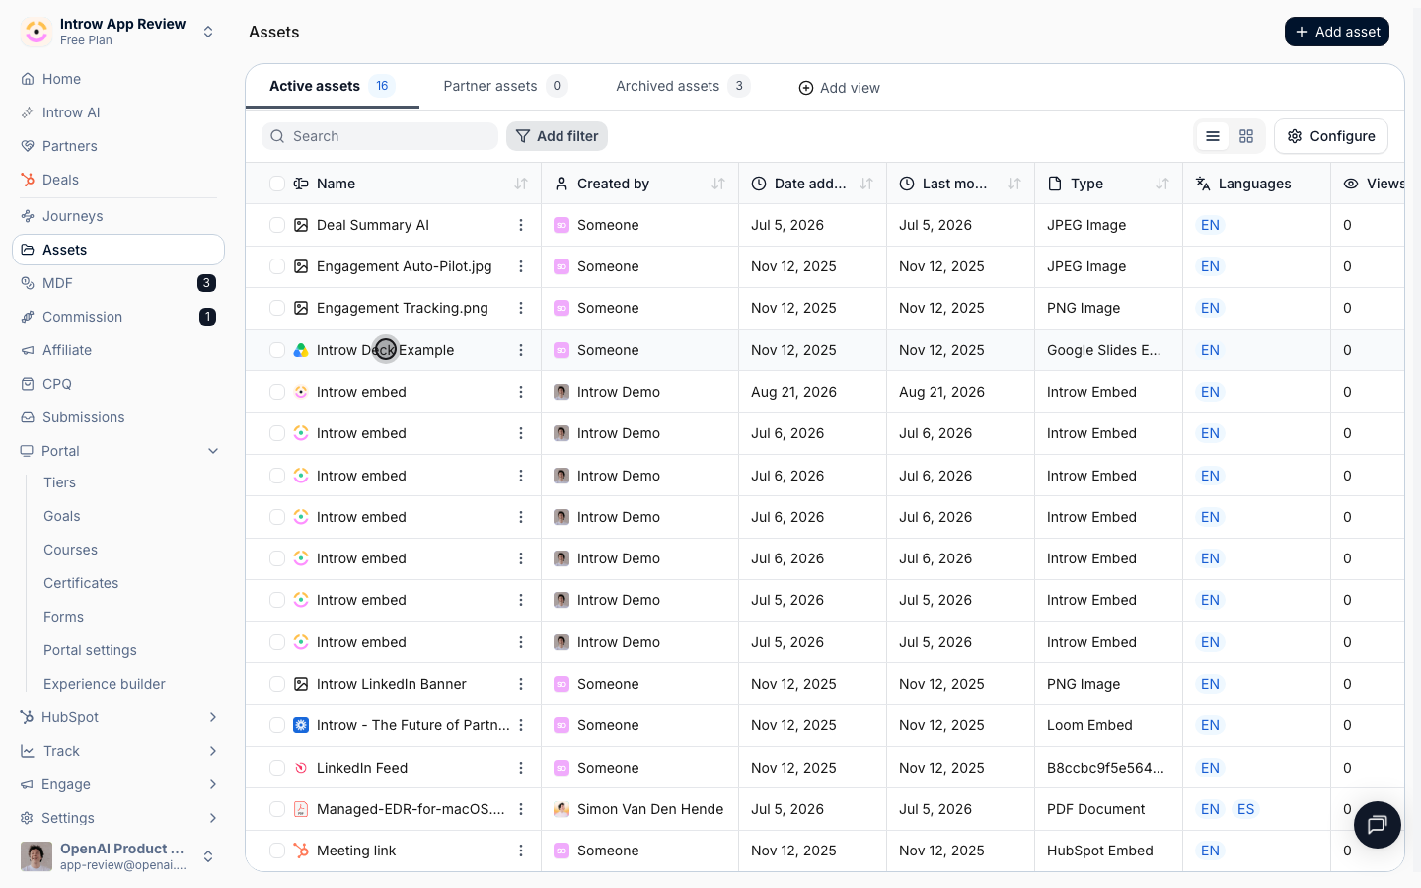Check the Engagement Auto-Pilot.jpg row

[277, 266]
